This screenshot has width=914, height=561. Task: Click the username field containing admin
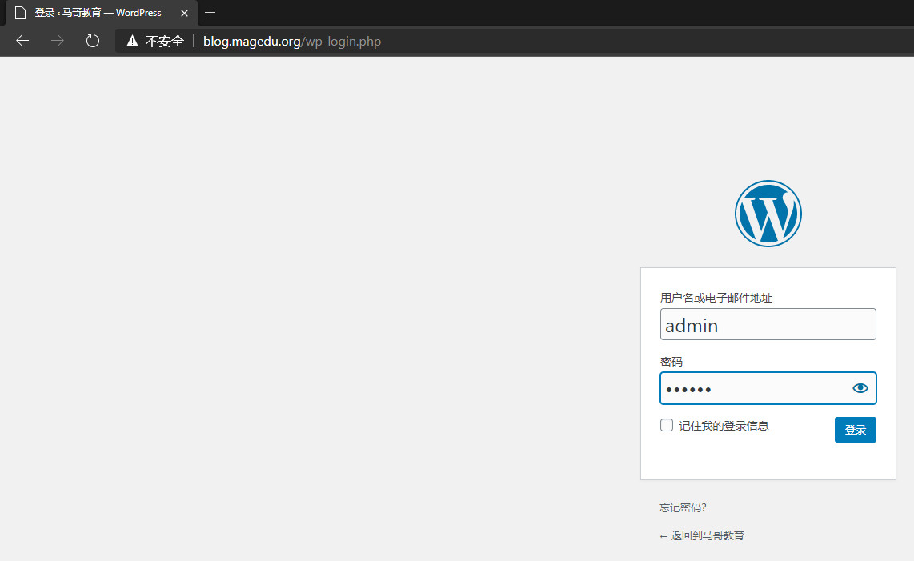click(768, 324)
